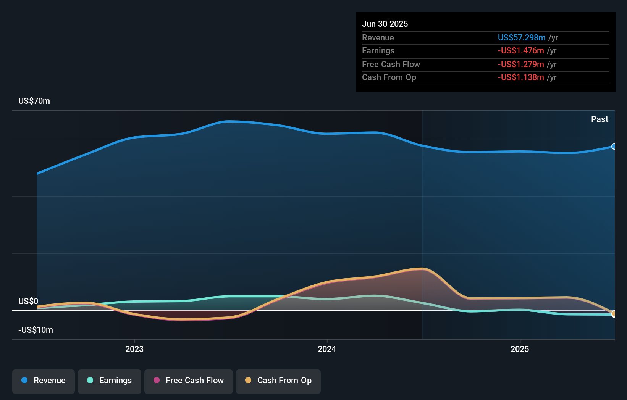Click the Free Cash Flow value -US$1.279m
The width and height of the screenshot is (627, 400).
click(x=521, y=65)
